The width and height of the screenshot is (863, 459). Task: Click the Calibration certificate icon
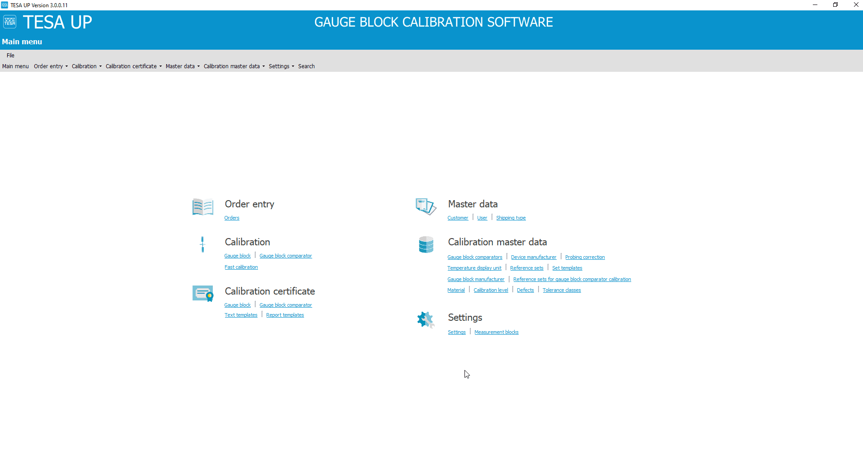(x=202, y=293)
